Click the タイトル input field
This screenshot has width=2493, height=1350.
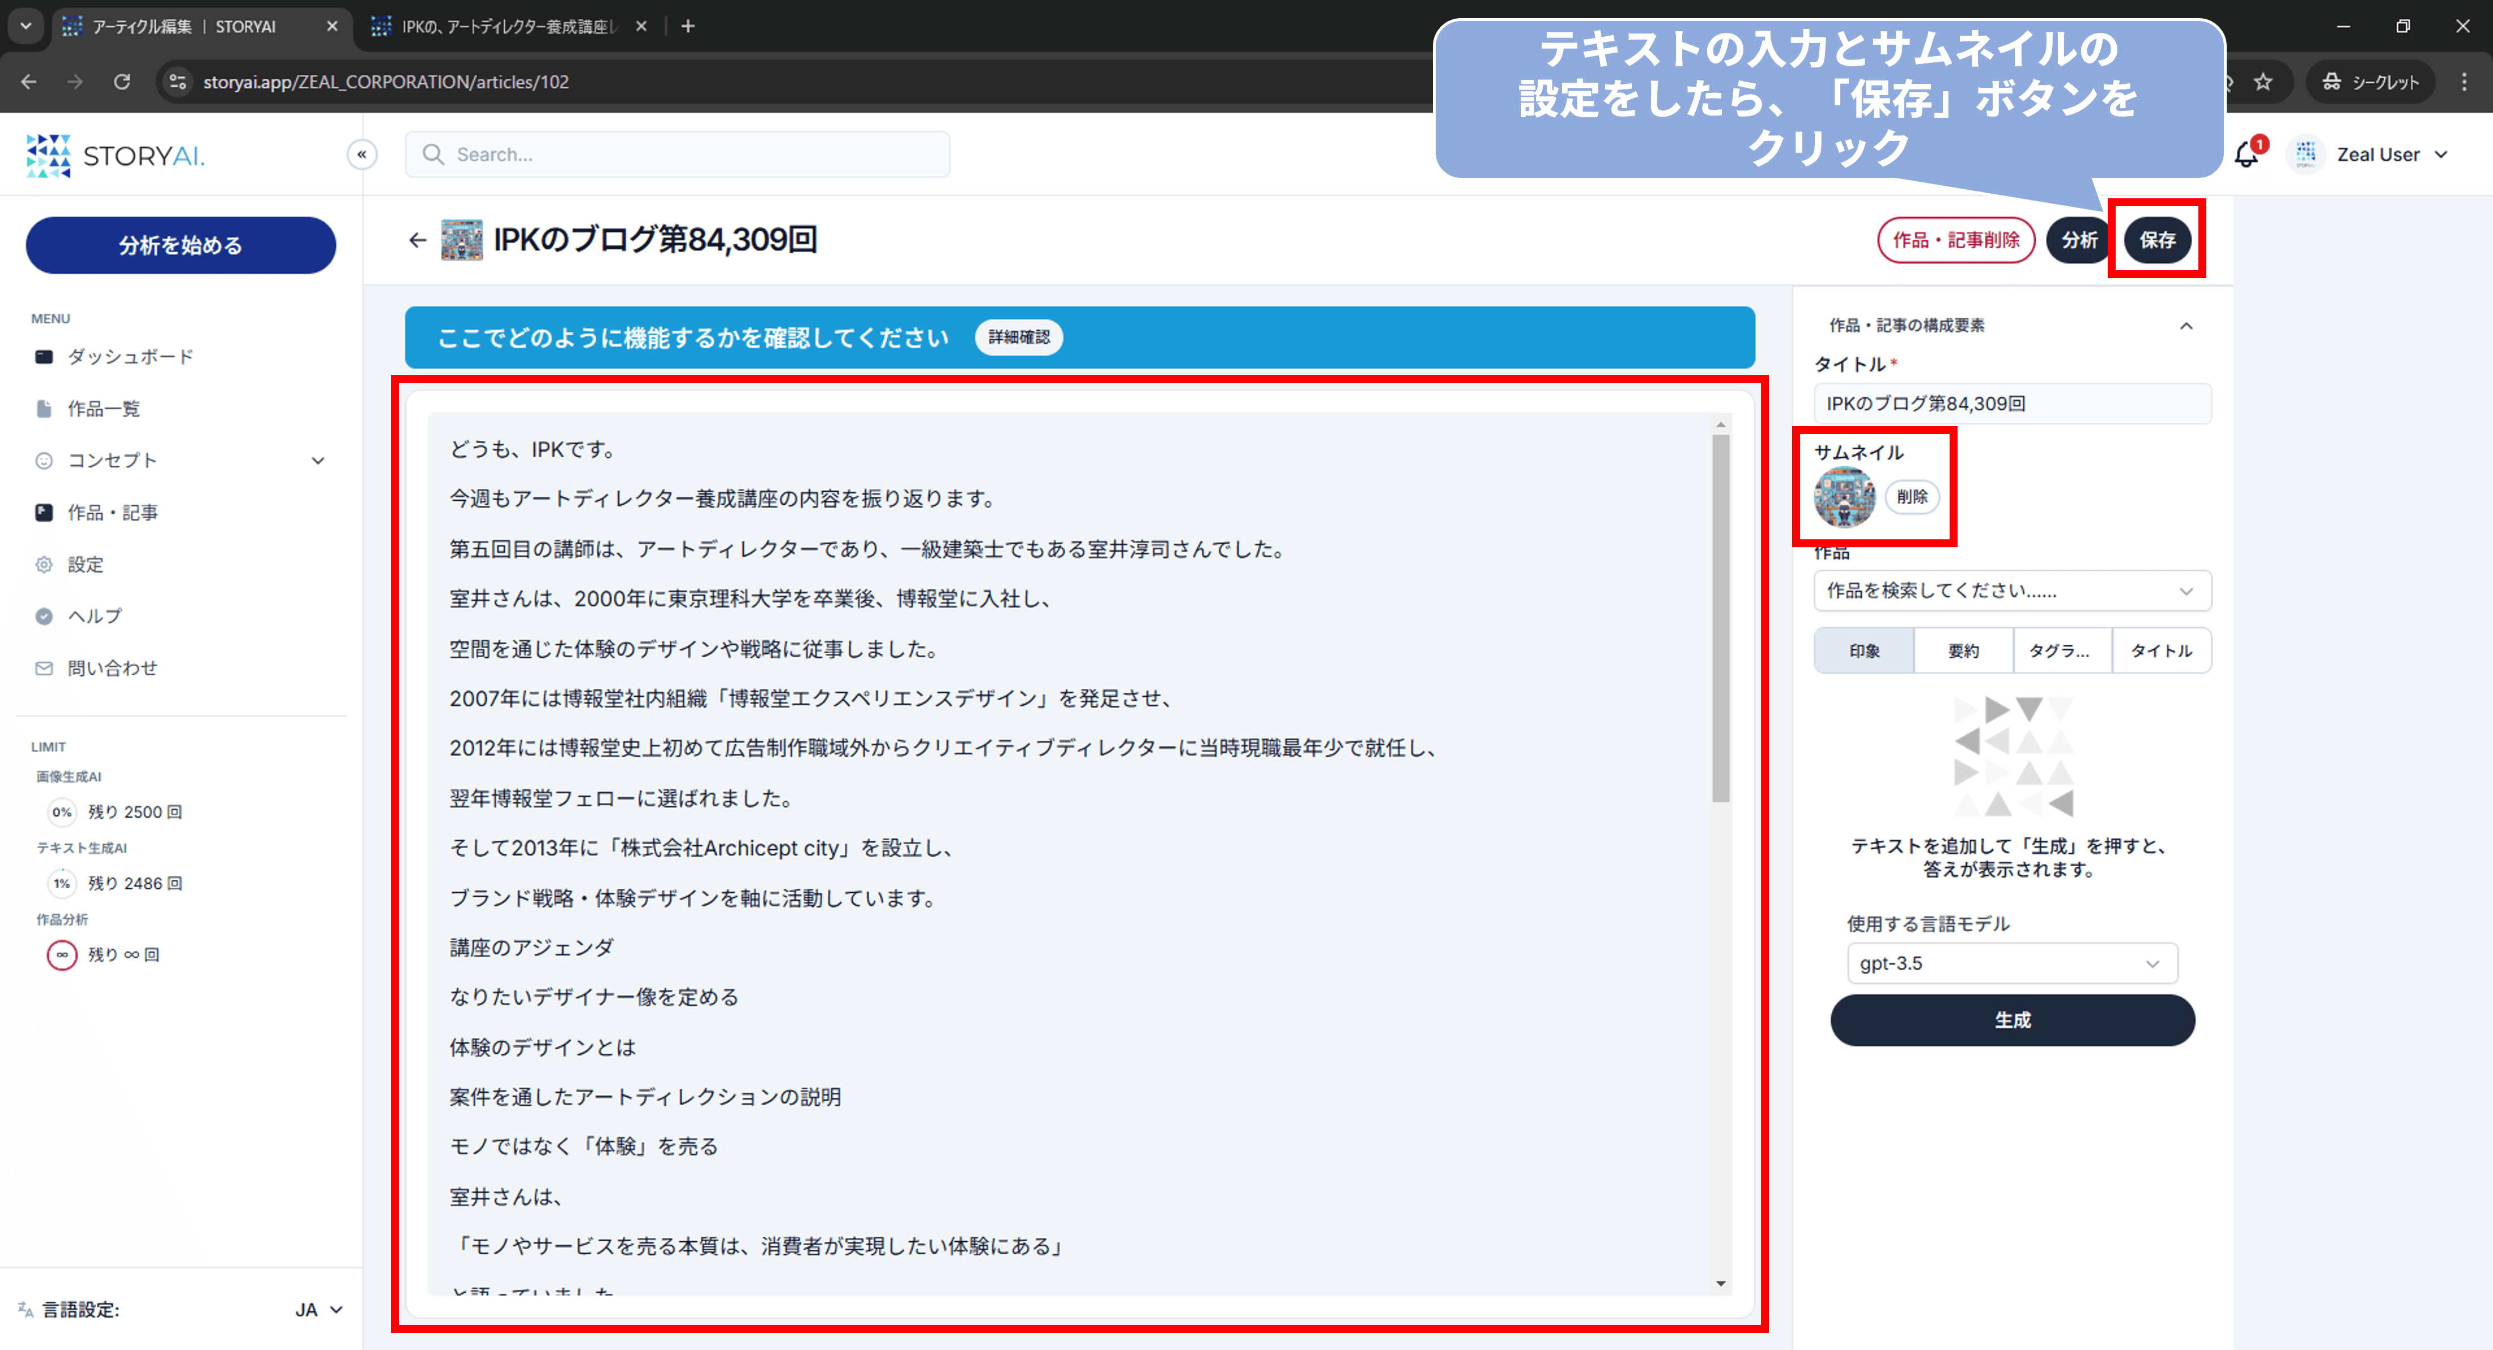2012,403
